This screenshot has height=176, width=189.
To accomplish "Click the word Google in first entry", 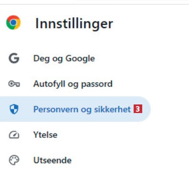I will [x=80, y=59].
